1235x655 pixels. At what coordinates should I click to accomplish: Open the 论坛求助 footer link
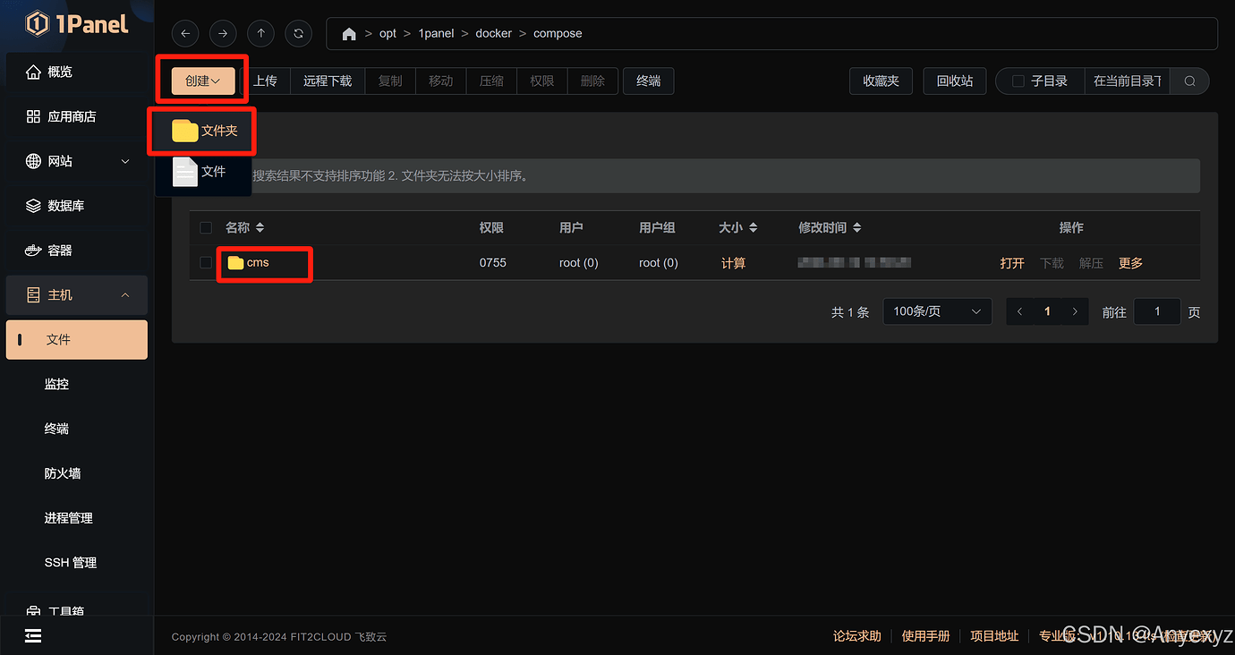[857, 636]
